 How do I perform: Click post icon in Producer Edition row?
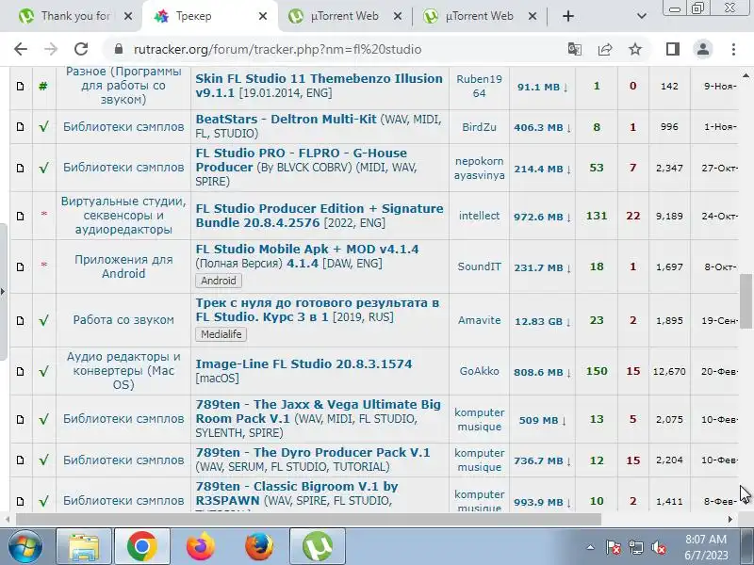[x=20, y=217]
